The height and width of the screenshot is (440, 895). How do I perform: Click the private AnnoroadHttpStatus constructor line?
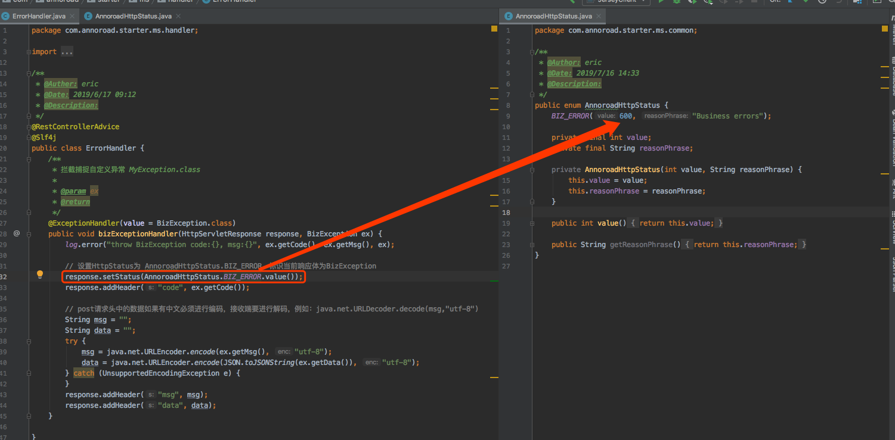(677, 170)
